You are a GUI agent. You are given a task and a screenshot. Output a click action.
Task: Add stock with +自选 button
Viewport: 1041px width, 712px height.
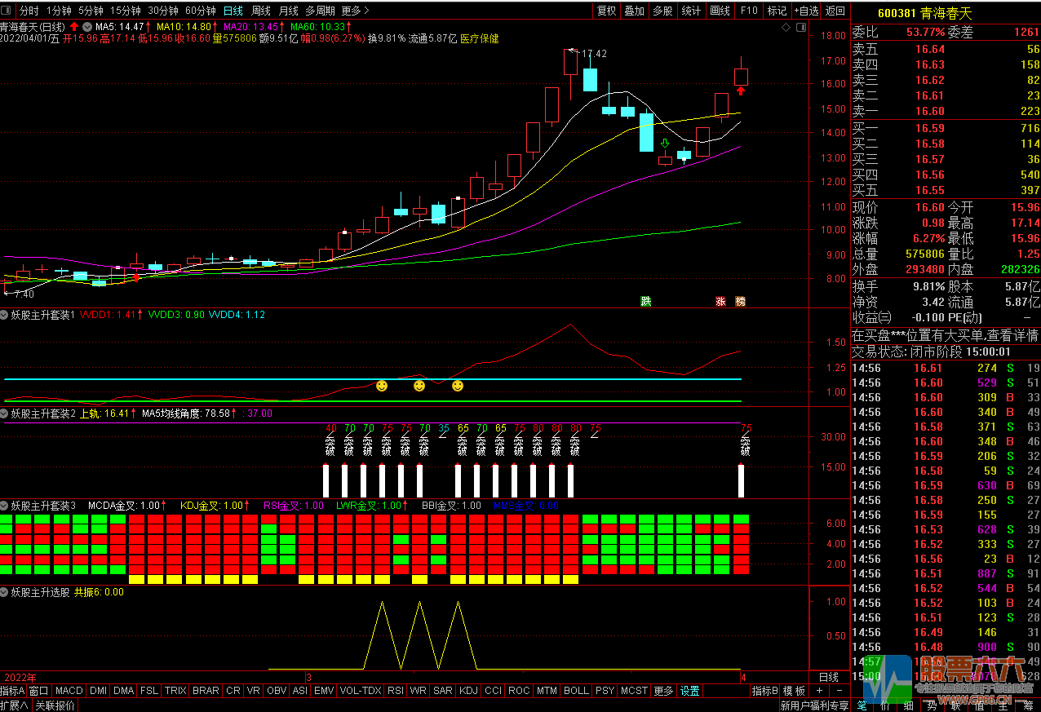click(x=805, y=11)
